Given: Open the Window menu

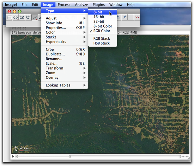Looking at the screenshot, I should pos(116,5).
